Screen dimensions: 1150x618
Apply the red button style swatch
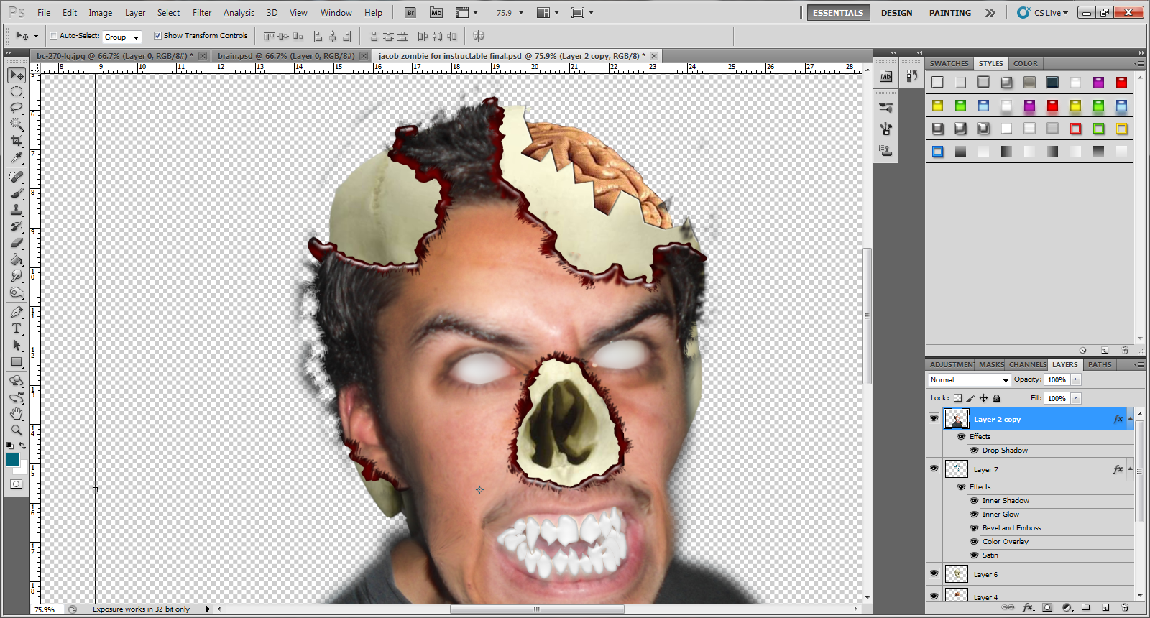coord(1121,82)
